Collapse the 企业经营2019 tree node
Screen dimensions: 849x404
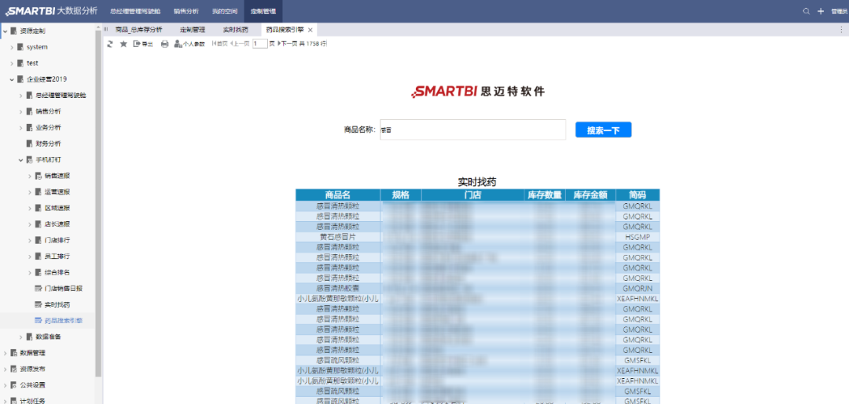click(x=12, y=79)
